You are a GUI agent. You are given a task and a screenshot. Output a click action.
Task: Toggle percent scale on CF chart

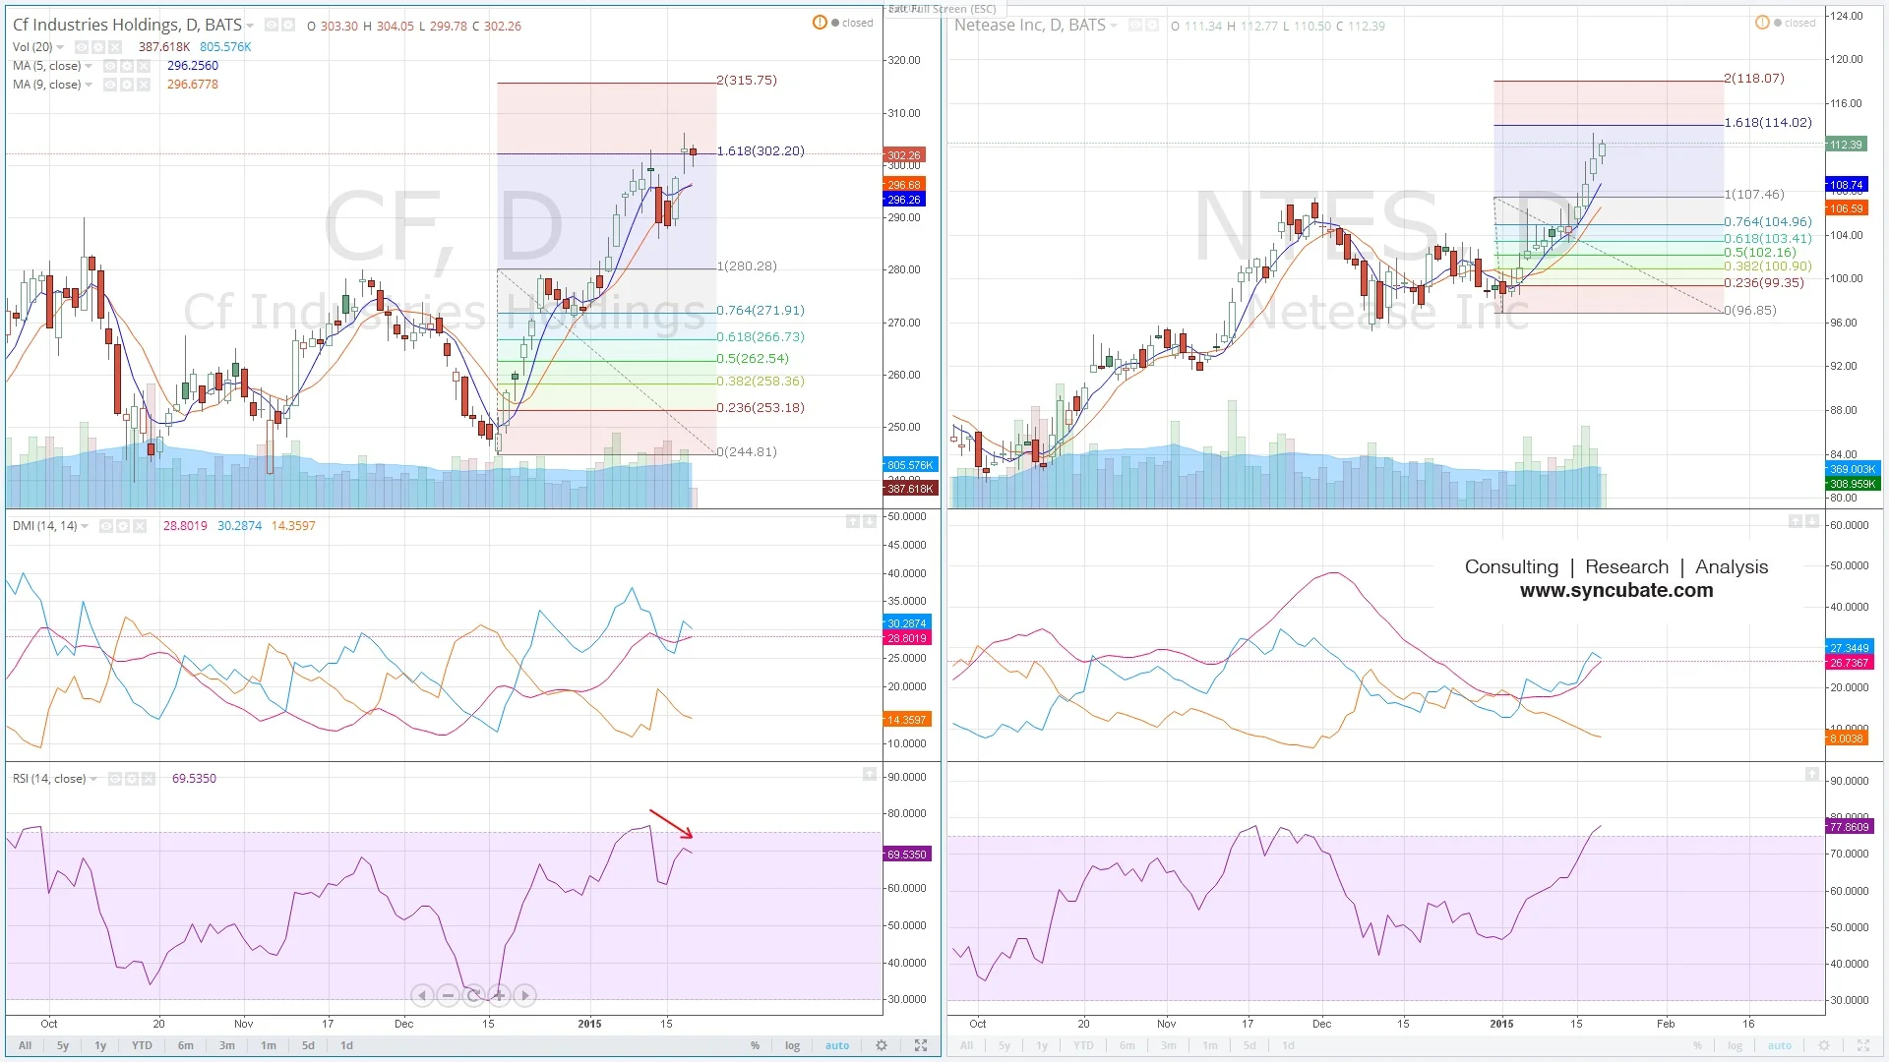(x=755, y=1045)
